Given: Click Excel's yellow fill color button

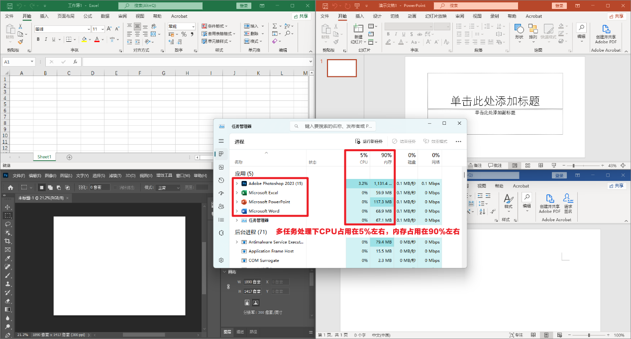Looking at the screenshot, I should point(84,39).
